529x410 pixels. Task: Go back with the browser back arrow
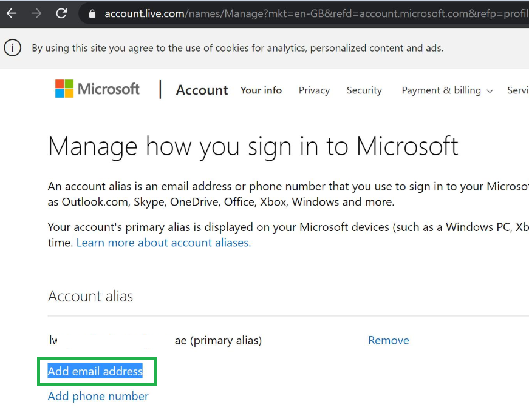click(12, 13)
